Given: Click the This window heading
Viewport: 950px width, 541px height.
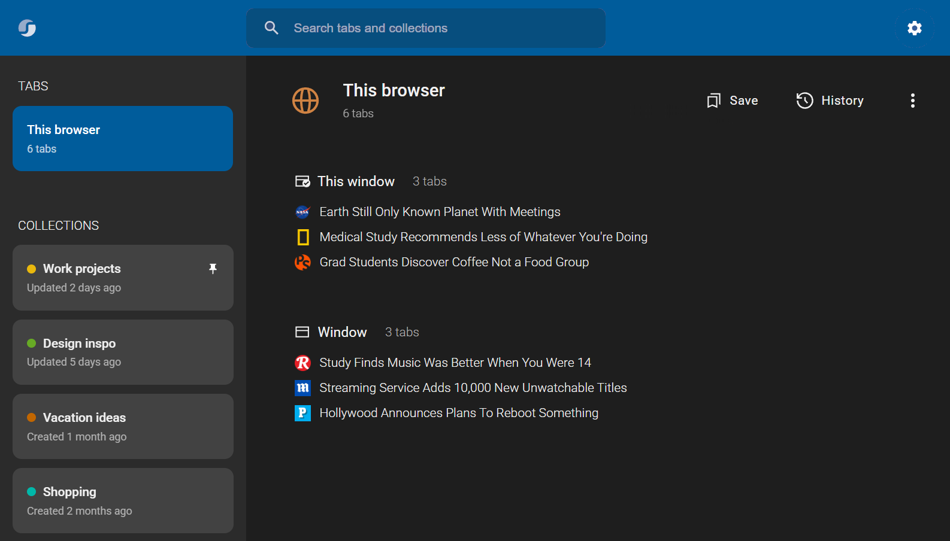Looking at the screenshot, I should 356,181.
